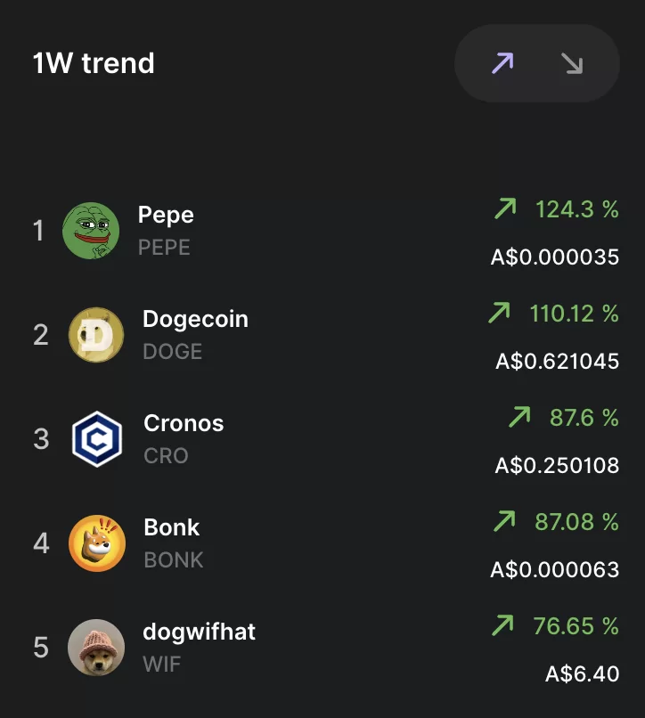This screenshot has width=645, height=718.
Task: Click Dogecoin price A$0.621045
Action: pyautogui.click(x=558, y=362)
